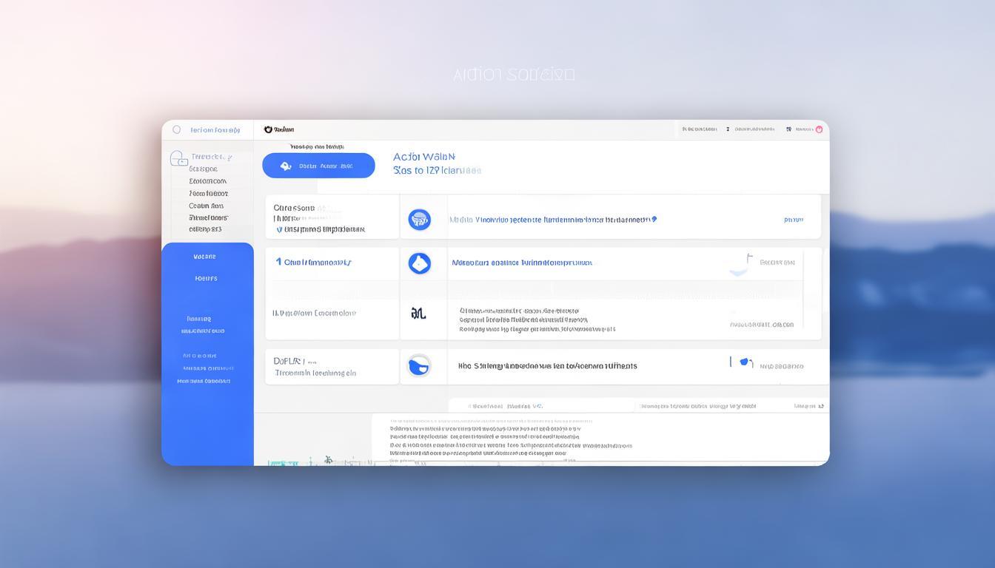The height and width of the screenshot is (568, 995).
Task: Click the empty circle icon atop the sidebar
Action: (x=176, y=129)
